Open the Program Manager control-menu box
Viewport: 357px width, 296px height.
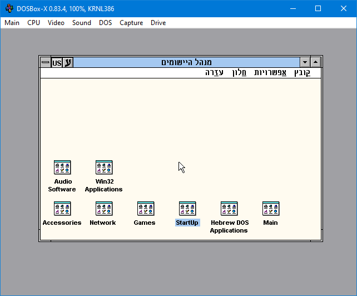click(x=46, y=62)
